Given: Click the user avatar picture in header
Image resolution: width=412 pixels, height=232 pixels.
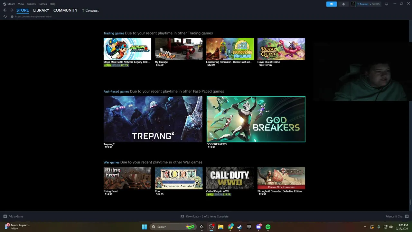Looking at the screenshot, I should (353, 4).
